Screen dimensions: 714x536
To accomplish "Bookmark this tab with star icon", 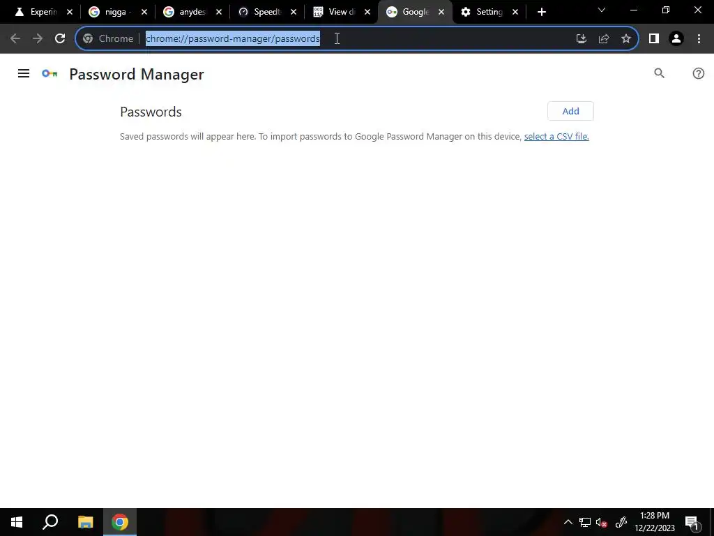I will [x=626, y=39].
